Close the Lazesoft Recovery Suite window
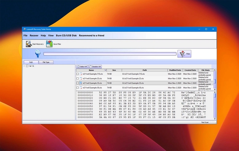 [213, 29]
